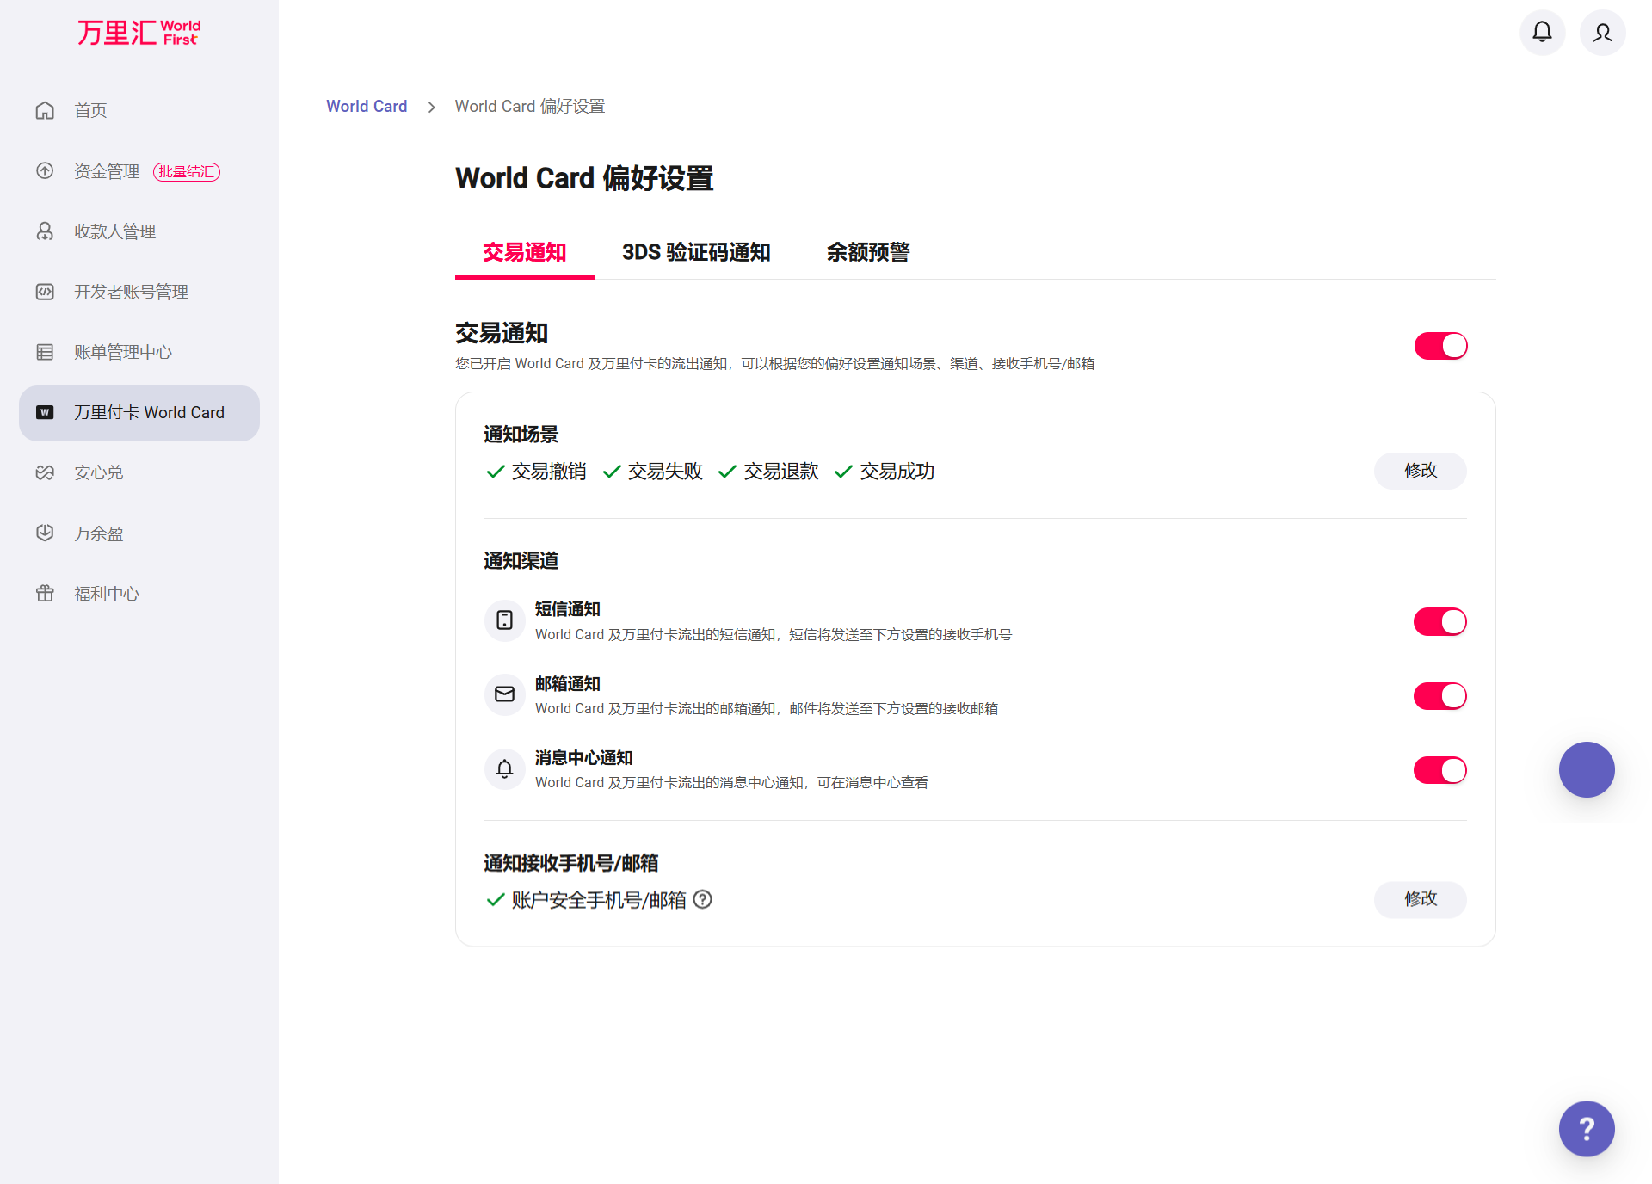Viewport: 1652px width, 1184px height.
Task: Click the World Card breadcrumb link
Action: point(367,106)
